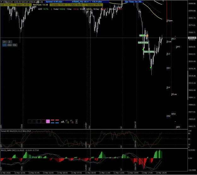Click the CS- button
197x175 pixels.
pyautogui.click(x=15, y=45)
